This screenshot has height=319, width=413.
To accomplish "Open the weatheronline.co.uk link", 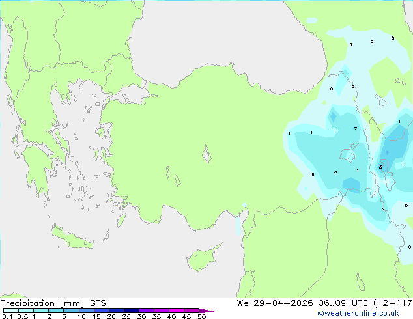I will (358, 313).
